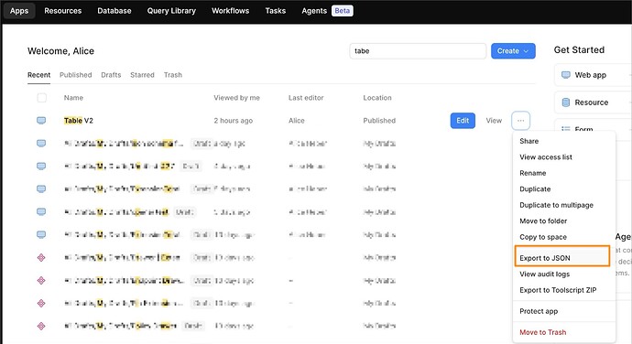Click View for the Table V2 row
Image resolution: width=632 pixels, height=344 pixels.
pos(494,121)
